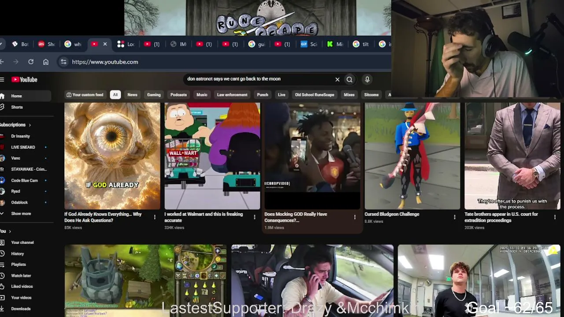Filter feed by Sitcoms chip
The image size is (564, 317).
tap(371, 95)
